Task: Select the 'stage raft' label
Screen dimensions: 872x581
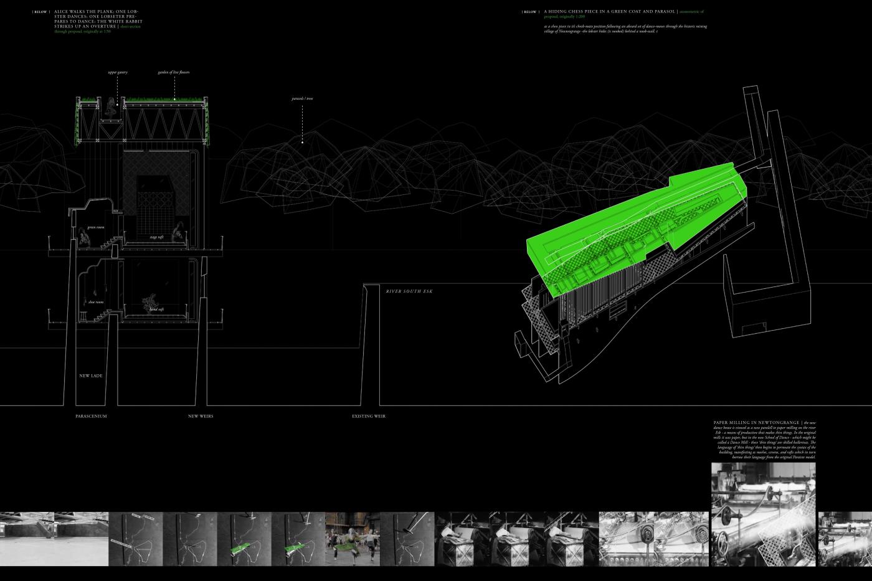Action: click(x=156, y=237)
